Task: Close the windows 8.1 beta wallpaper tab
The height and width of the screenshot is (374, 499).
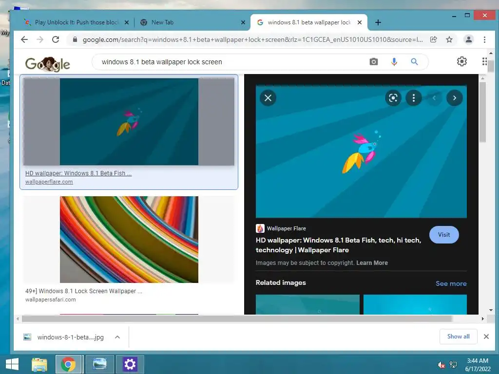Action: [359, 22]
